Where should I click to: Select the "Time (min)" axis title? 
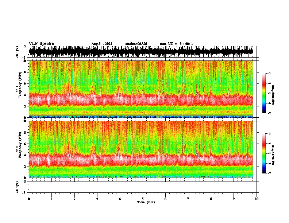[x=146, y=202]
